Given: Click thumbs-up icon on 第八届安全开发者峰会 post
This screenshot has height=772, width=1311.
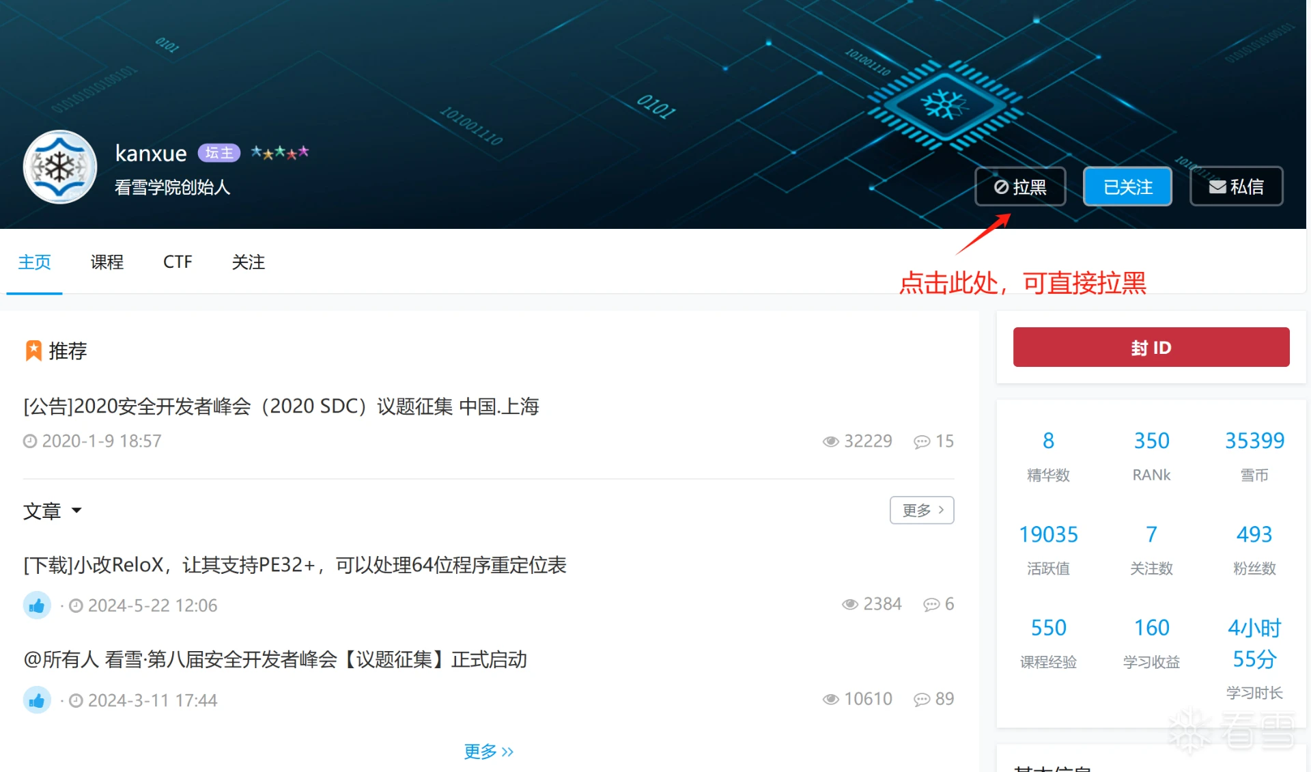Looking at the screenshot, I should pos(37,700).
